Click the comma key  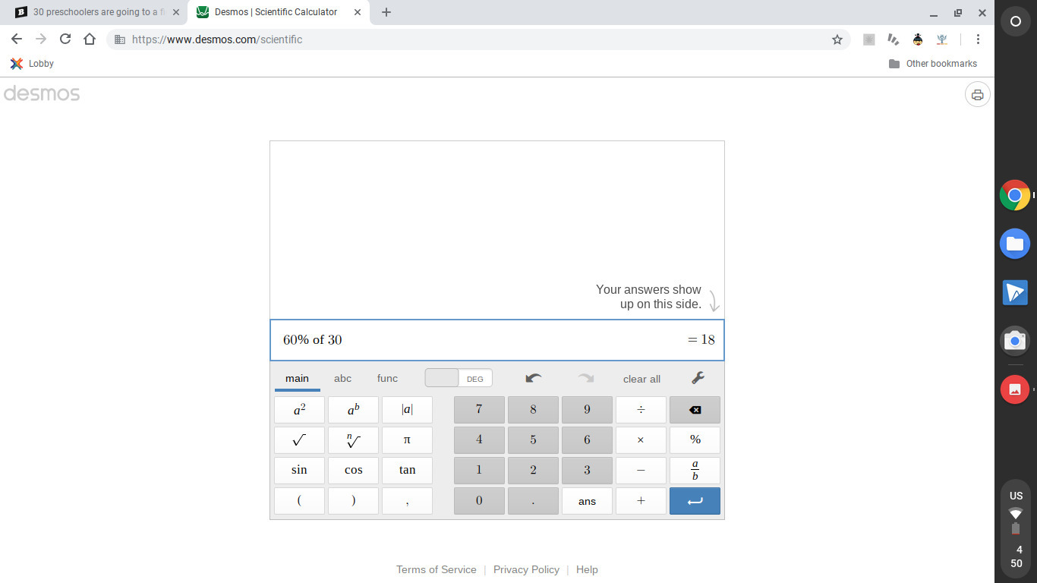tap(407, 501)
